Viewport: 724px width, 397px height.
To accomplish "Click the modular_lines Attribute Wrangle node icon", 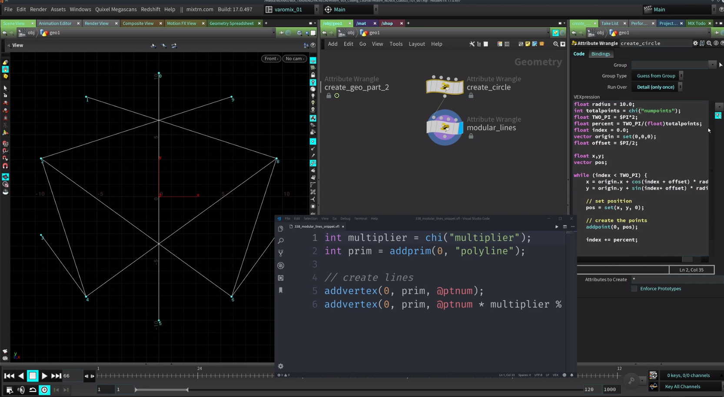I will 445,127.
